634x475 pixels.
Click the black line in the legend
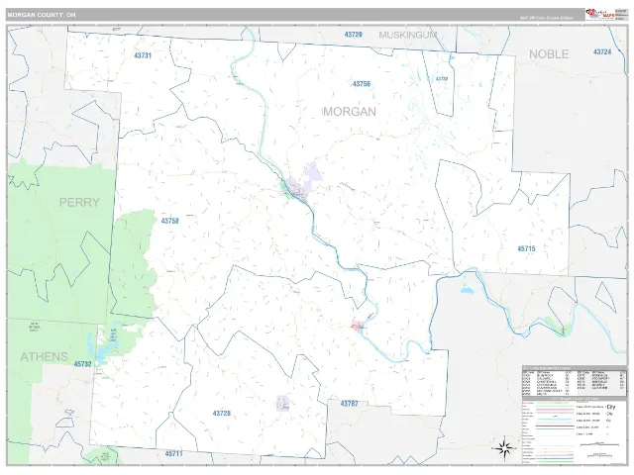555,427
